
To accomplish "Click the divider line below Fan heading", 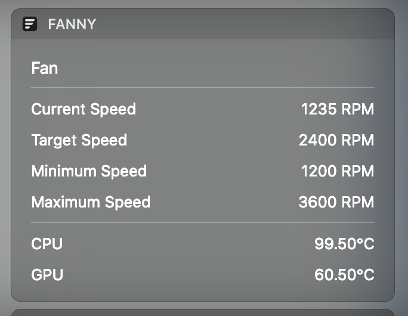I will click(x=203, y=88).
